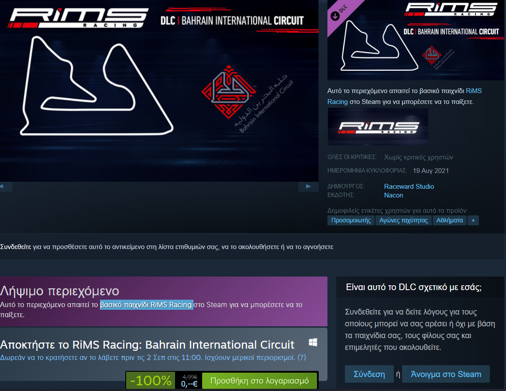
Task: Click the right carousel arrow under the screenshot
Action: [308, 187]
